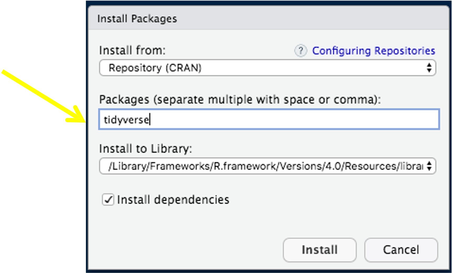Click the question mark help icon
This screenshot has height=273, width=452.
coord(300,51)
